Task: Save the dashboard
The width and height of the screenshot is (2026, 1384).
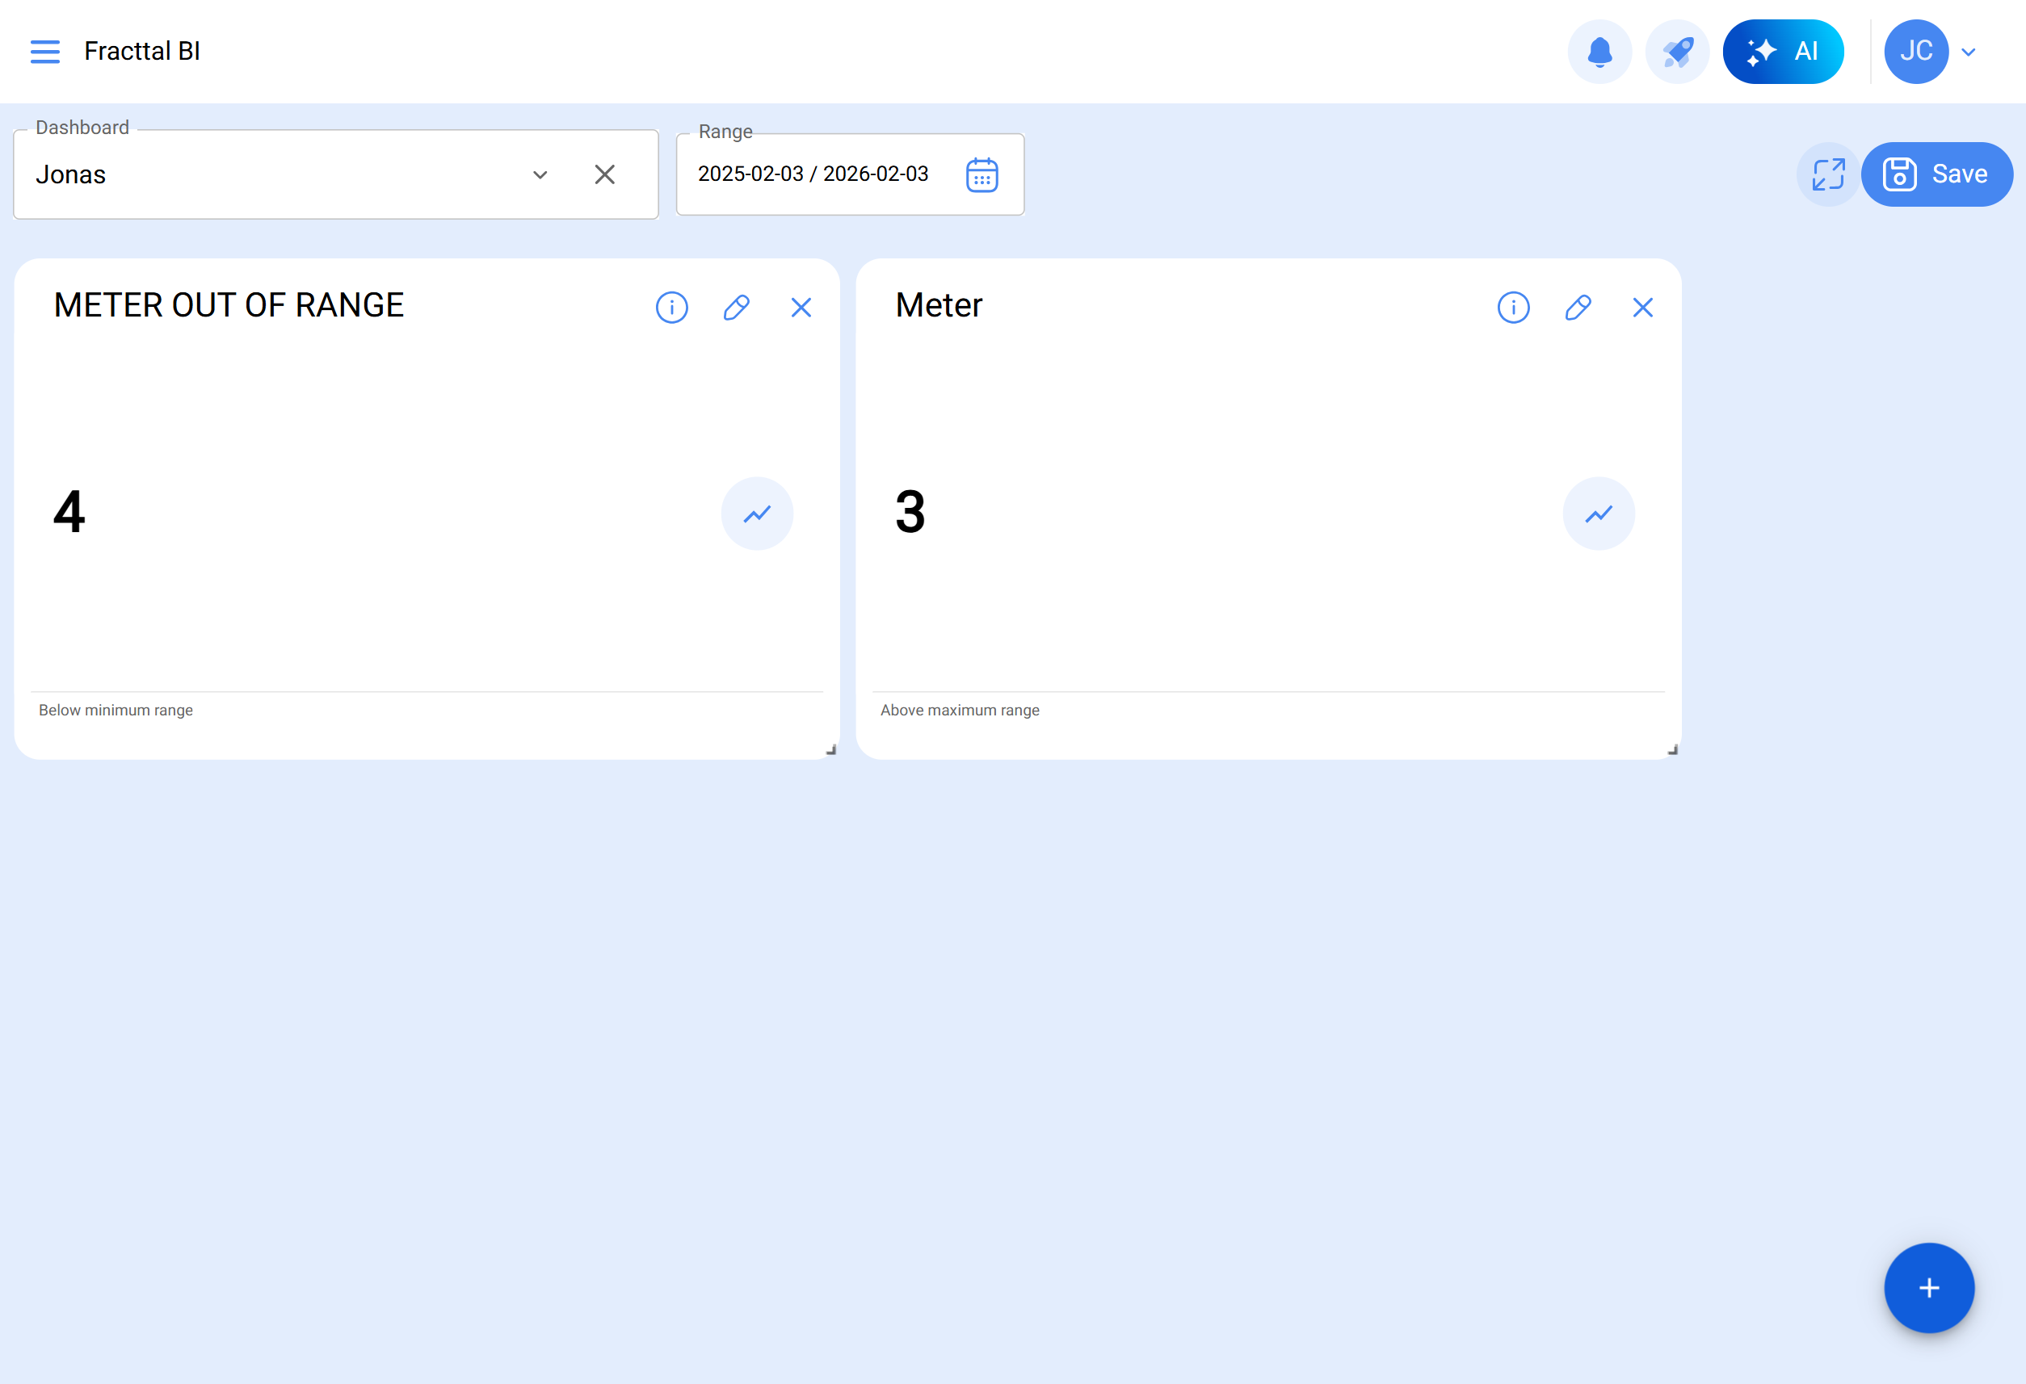Action: point(1936,174)
